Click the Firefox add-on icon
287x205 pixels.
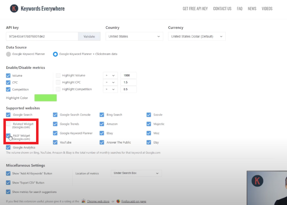pyautogui.click(x=118, y=201)
